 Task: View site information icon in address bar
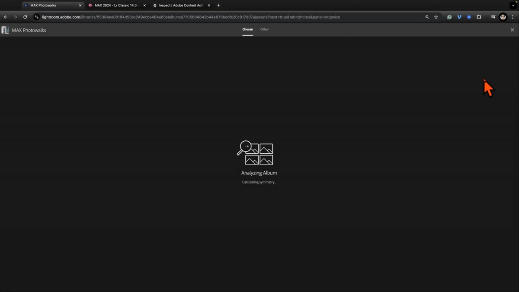pyautogui.click(x=37, y=17)
